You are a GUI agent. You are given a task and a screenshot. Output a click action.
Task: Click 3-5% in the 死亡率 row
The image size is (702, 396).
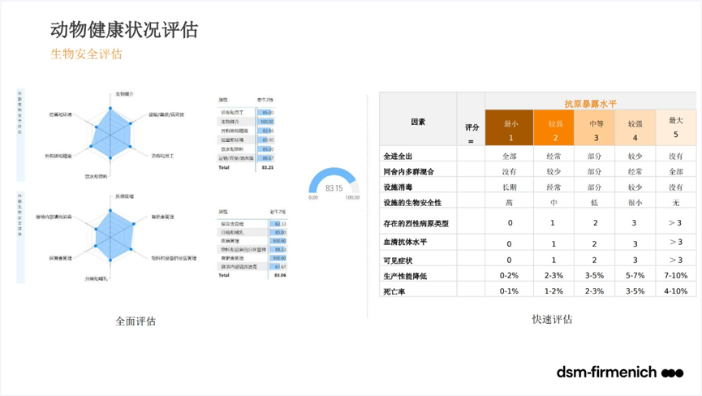pyautogui.click(x=635, y=291)
